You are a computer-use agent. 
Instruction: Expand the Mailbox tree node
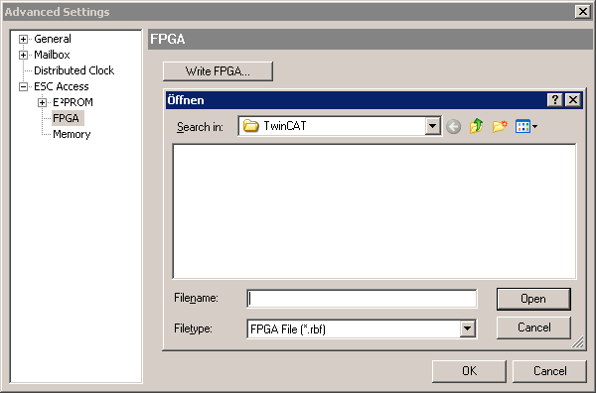coord(23,55)
